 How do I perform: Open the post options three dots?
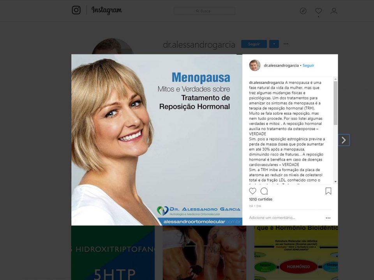point(328,218)
